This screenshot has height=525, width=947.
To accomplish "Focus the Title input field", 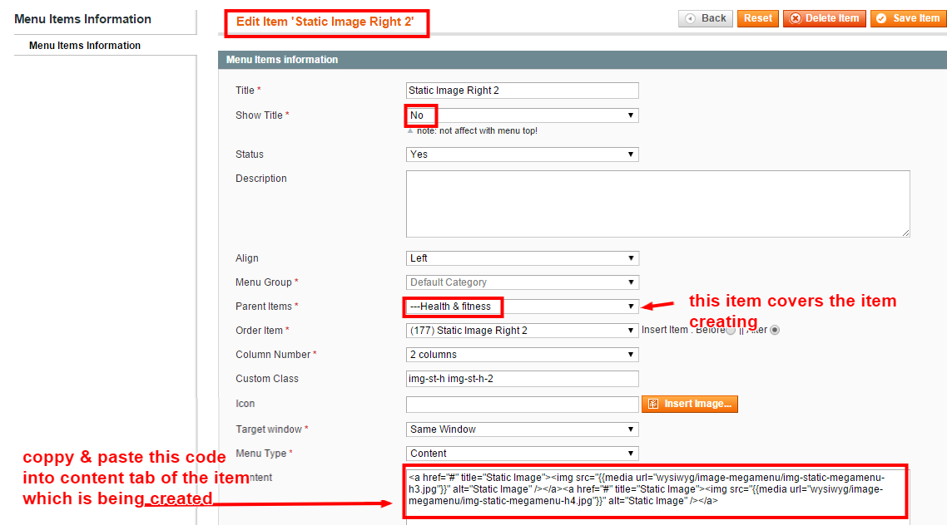I will point(523,91).
